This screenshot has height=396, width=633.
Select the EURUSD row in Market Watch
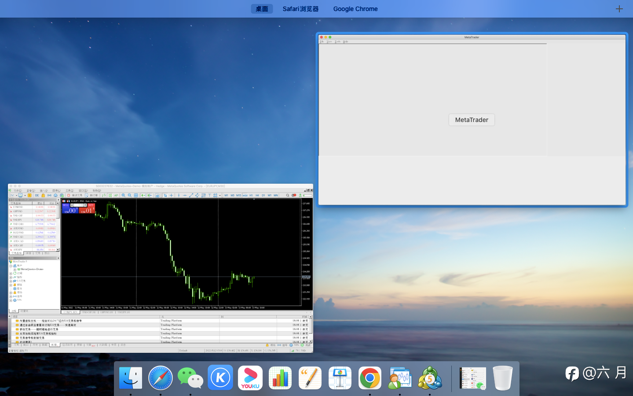18,207
